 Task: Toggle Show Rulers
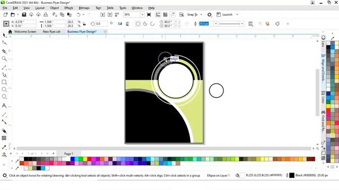point(158,15)
